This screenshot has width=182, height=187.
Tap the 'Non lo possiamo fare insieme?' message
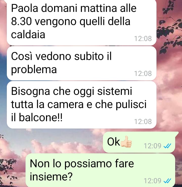pos(100,170)
